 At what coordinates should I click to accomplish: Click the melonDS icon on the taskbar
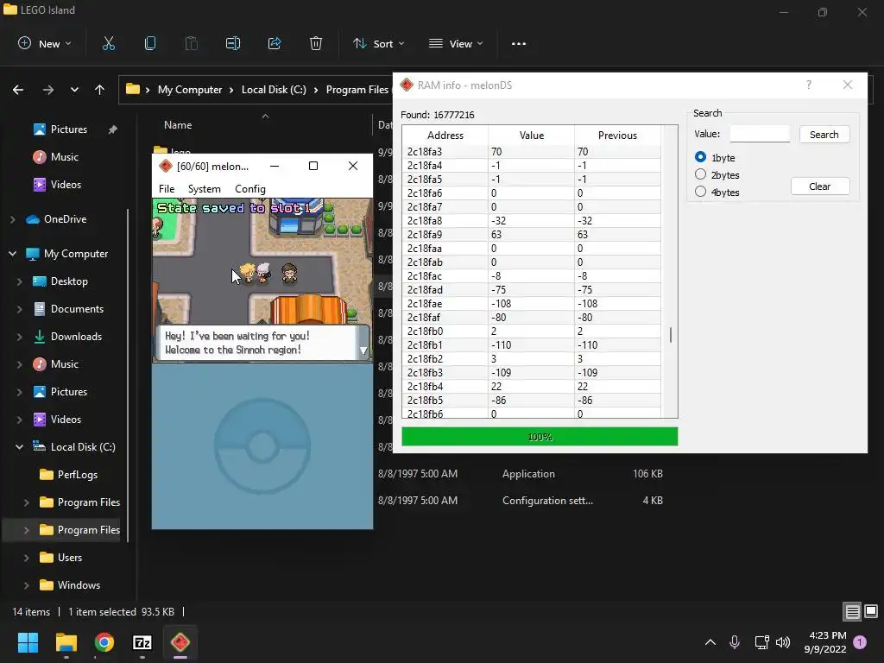pos(180,642)
